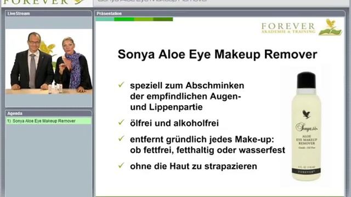Click the text 'speziell zum Abschminken'
The image size is (351, 197).
pyautogui.click(x=187, y=85)
